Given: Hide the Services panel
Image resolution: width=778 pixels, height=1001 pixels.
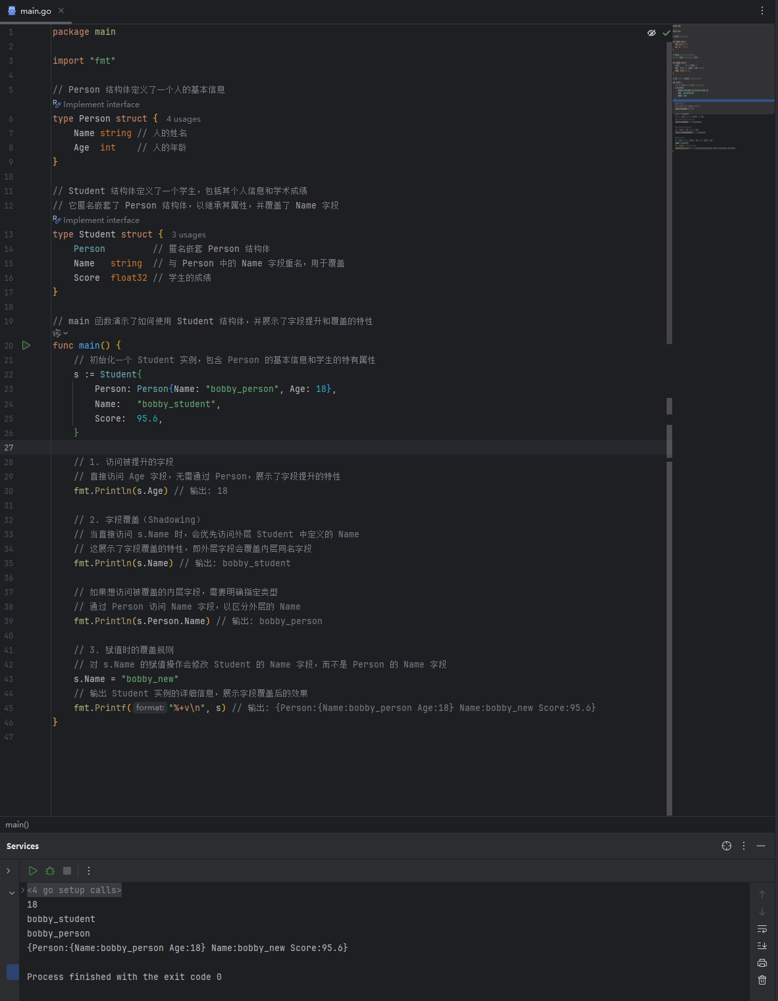Looking at the screenshot, I should 761,846.
